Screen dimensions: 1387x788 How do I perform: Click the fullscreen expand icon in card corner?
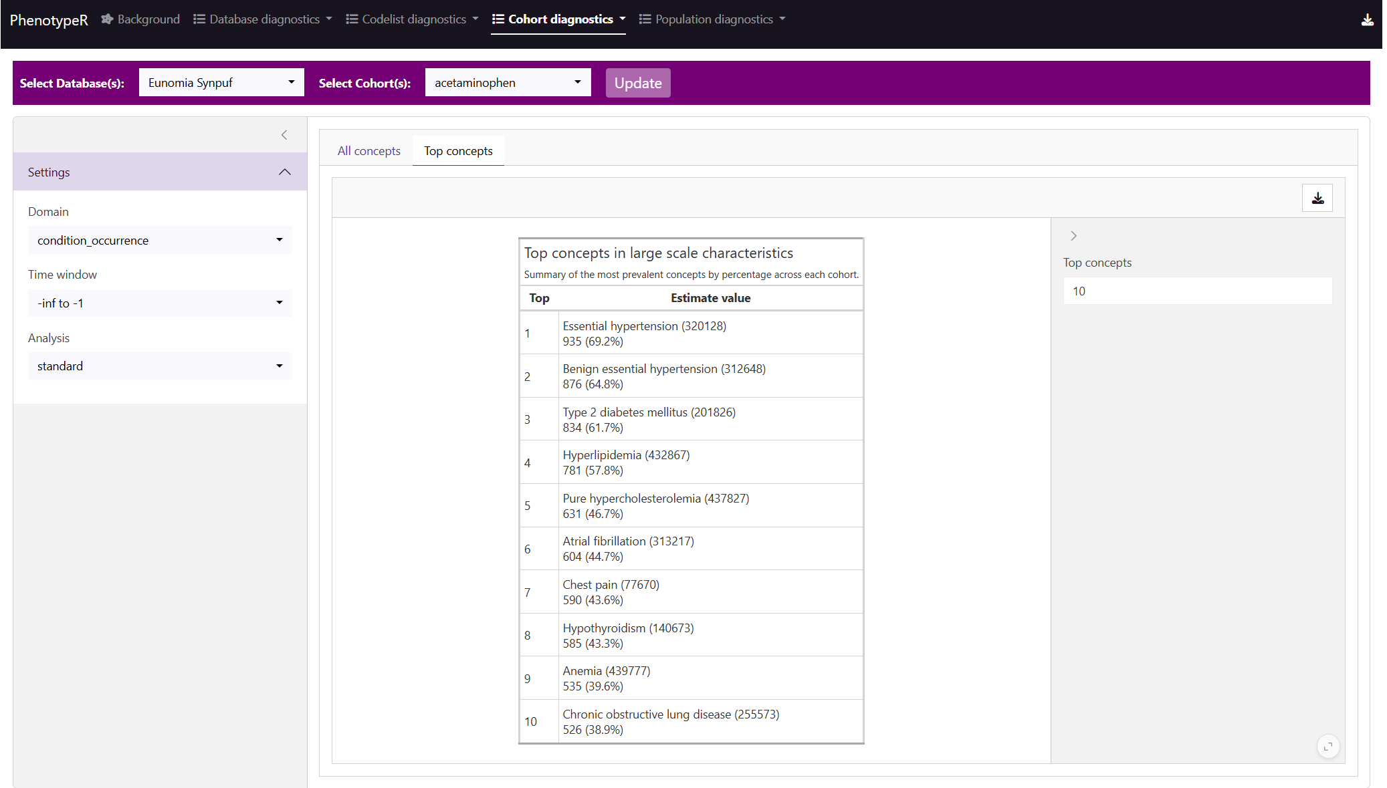coord(1327,747)
